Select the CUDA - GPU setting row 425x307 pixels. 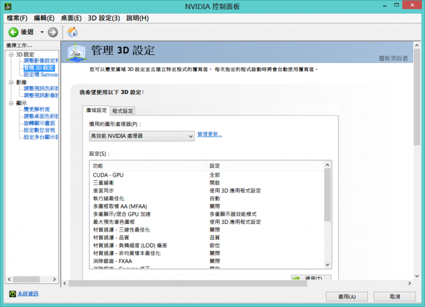(x=207, y=175)
